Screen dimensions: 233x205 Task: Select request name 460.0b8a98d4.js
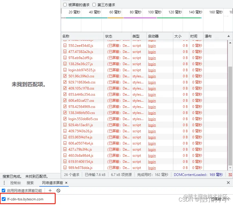(x=81, y=156)
